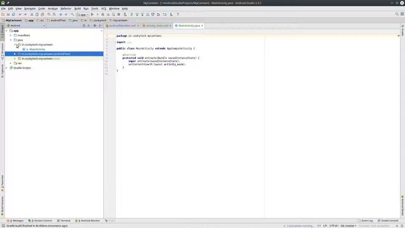Toggle the Build Variants side tool window
This screenshot has height=228, width=405.
click(x=3, y=206)
